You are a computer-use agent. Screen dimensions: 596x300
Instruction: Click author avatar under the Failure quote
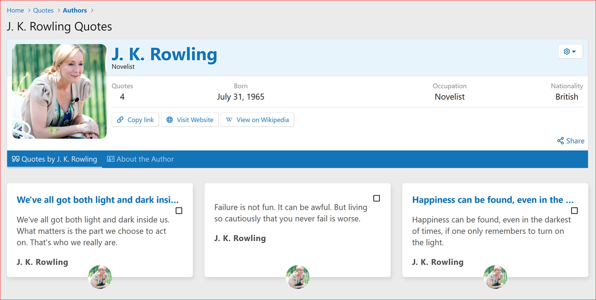pyautogui.click(x=297, y=277)
